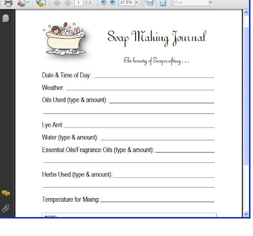Click 'The beauty of Soapcrafting' subtitle
Image resolution: width=253 pixels, height=236 pixels.
point(156,61)
